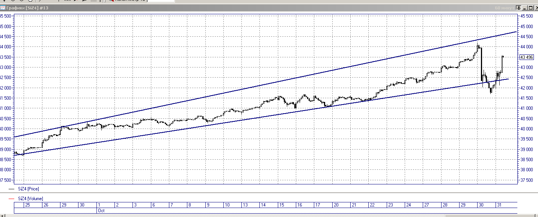This screenshot has width=538, height=217.
Task: Click the 42 000 label on right price axis
Action: (x=527, y=88)
